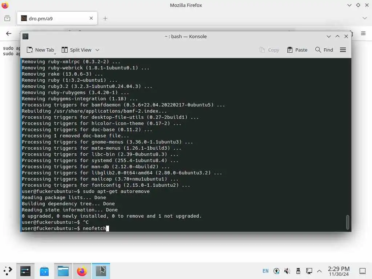Open System Settings from taskbar
Viewport: 372px width, 279px height.
click(25, 271)
